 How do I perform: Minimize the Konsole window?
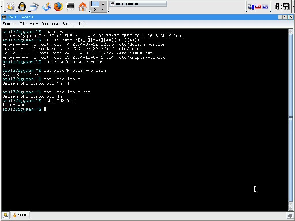tap(280, 17)
